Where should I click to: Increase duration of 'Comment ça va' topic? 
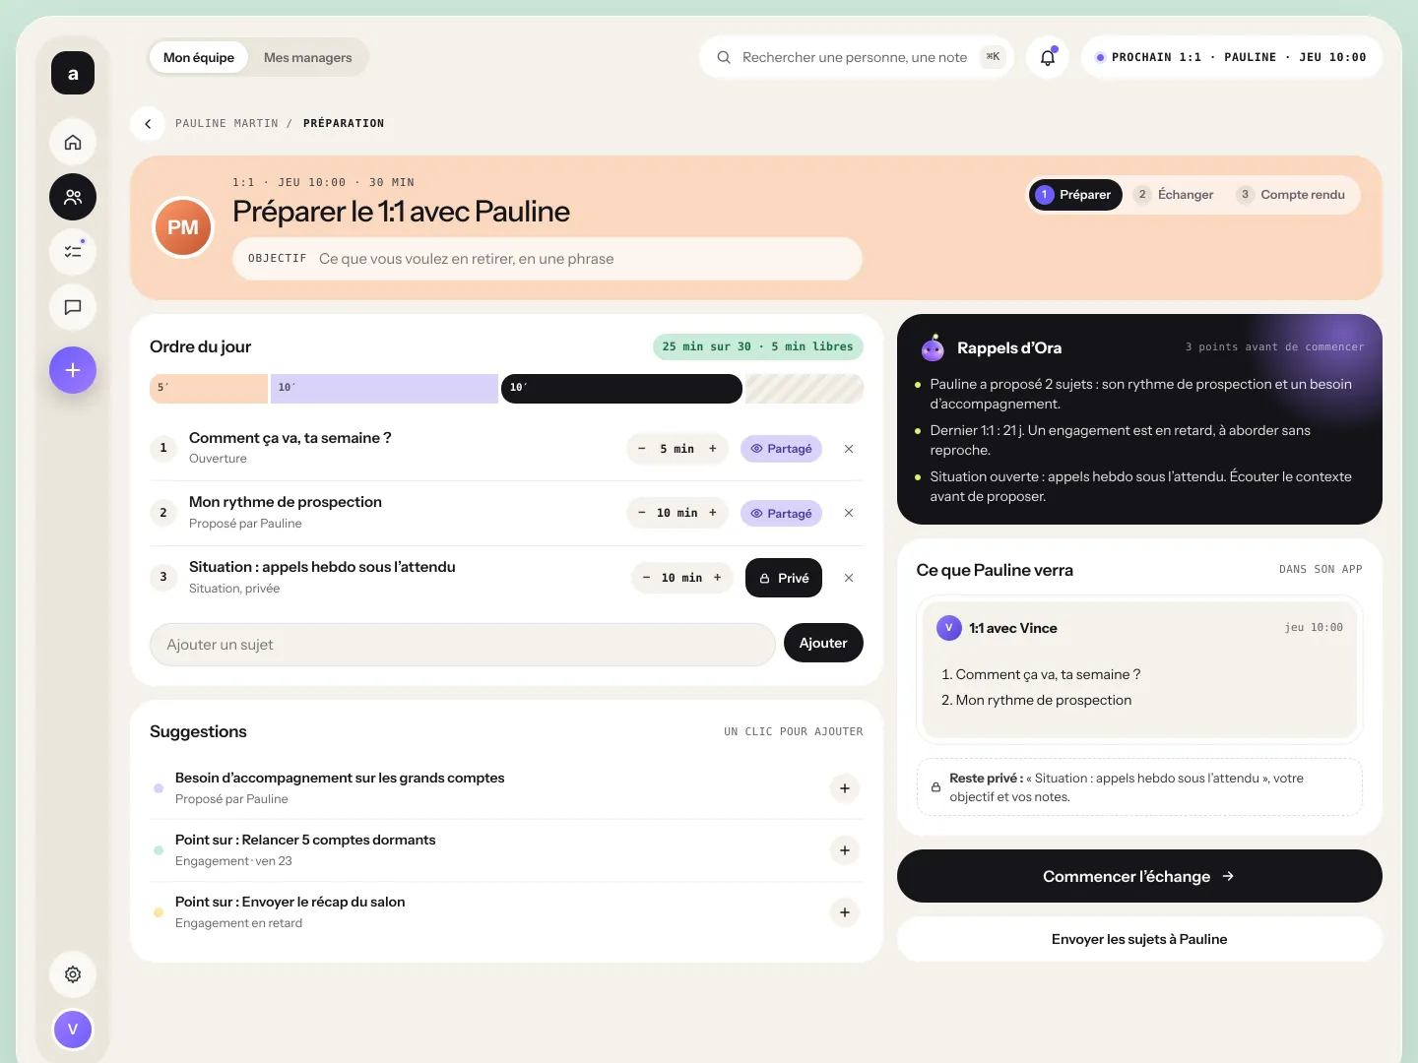click(713, 449)
